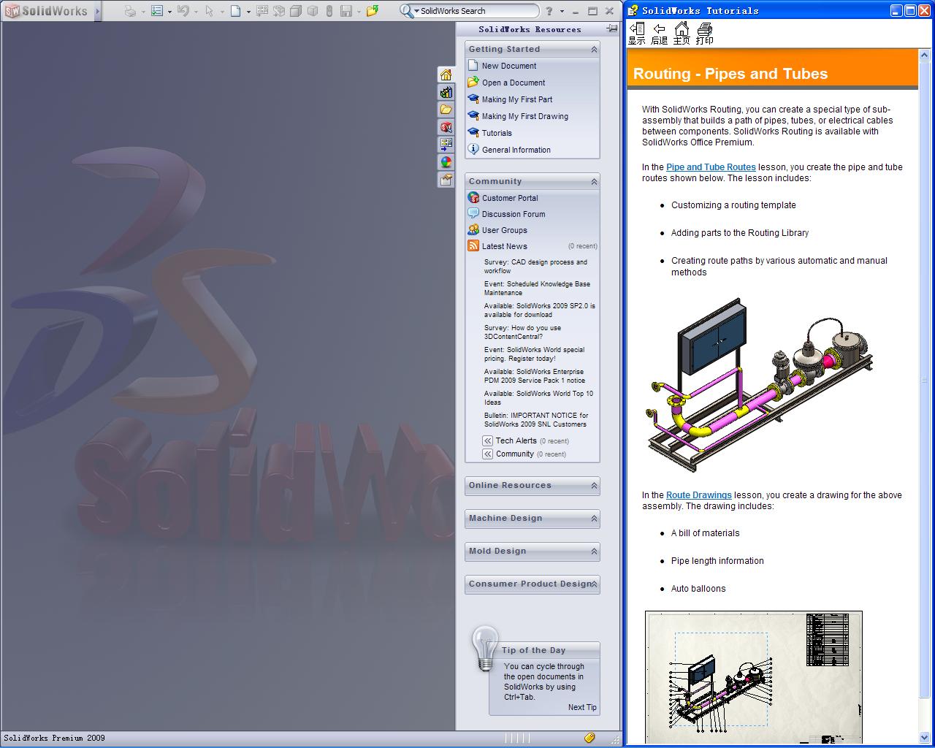Image resolution: width=935 pixels, height=748 pixels.
Task: Click the Open folder toolbar icon
Action: coord(373,11)
